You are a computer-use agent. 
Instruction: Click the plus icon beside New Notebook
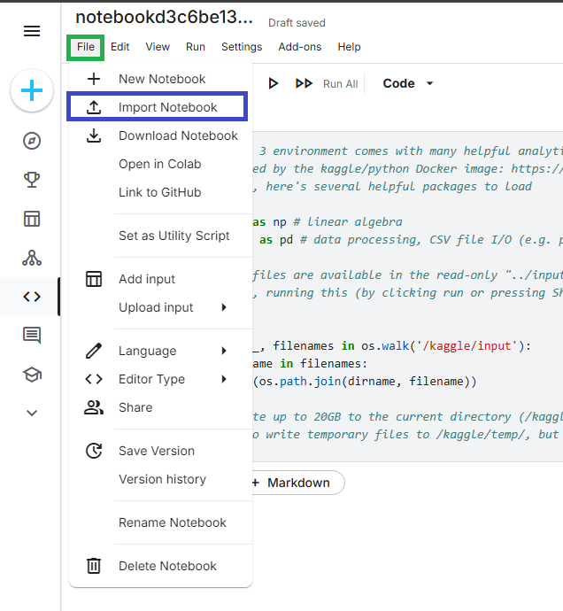94,79
